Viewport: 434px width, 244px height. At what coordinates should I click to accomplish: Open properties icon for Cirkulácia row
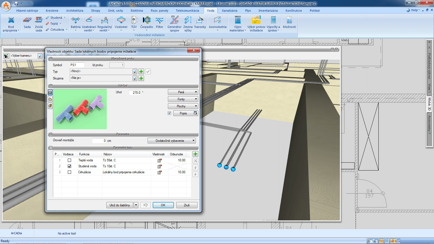click(x=159, y=172)
